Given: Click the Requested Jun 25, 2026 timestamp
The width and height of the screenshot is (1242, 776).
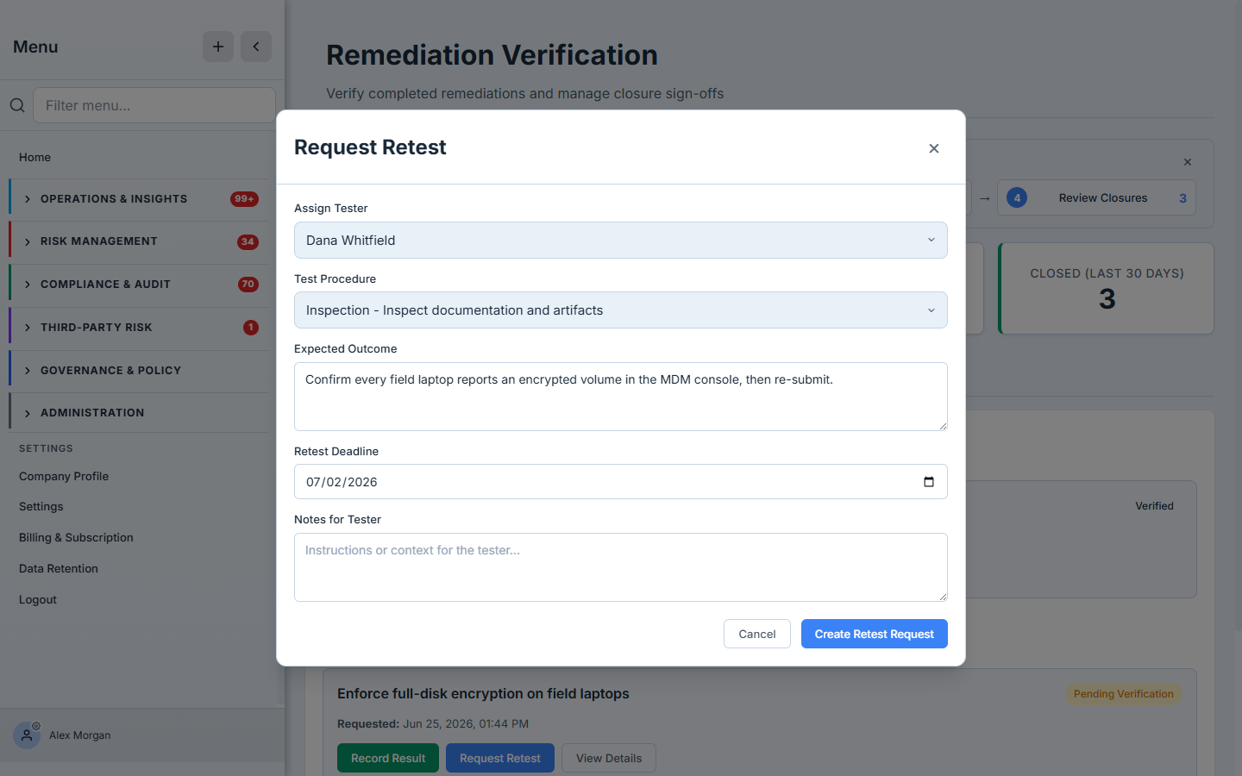Looking at the screenshot, I should 433,724.
